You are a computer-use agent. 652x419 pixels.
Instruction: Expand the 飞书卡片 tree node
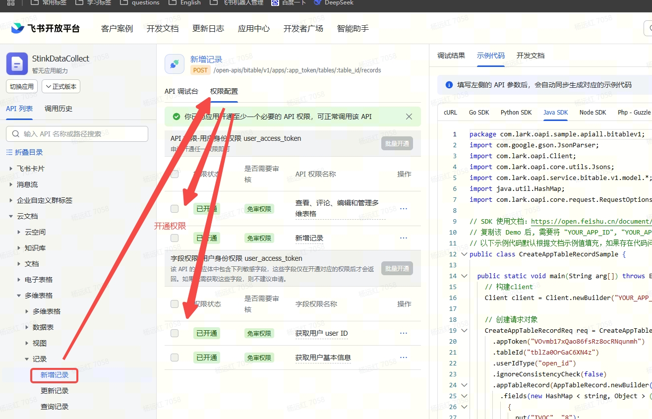(11, 169)
